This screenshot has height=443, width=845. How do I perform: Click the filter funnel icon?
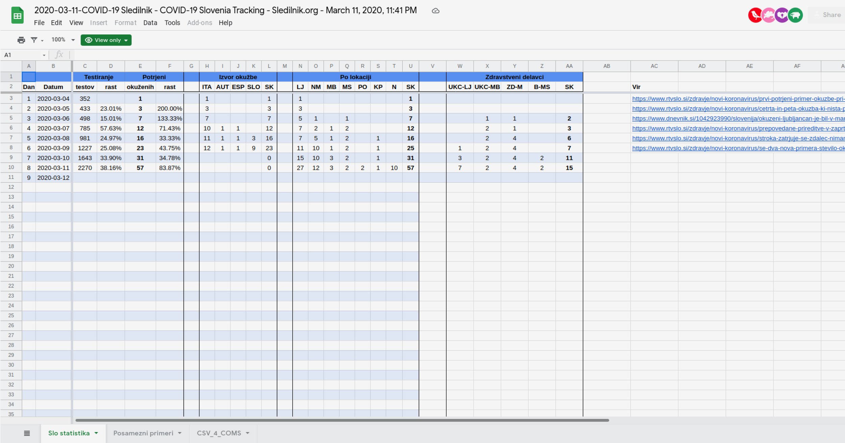pos(34,40)
